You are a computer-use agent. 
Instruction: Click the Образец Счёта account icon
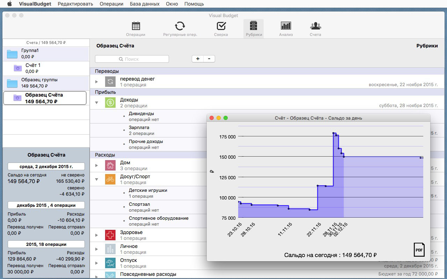click(x=17, y=98)
